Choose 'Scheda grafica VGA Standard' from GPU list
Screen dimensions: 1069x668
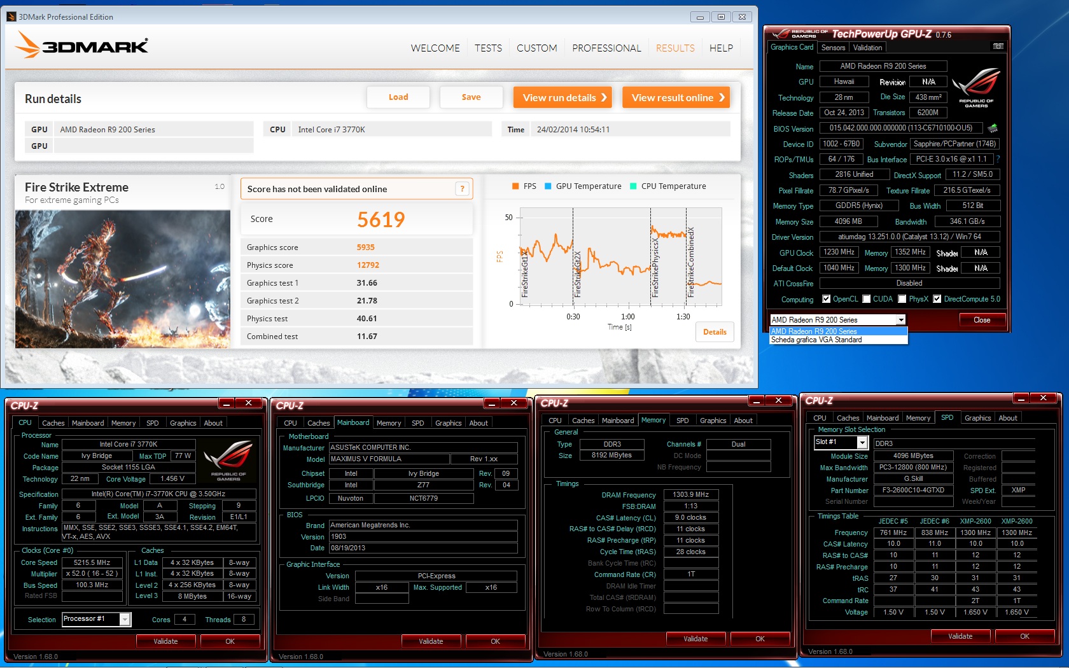point(838,340)
